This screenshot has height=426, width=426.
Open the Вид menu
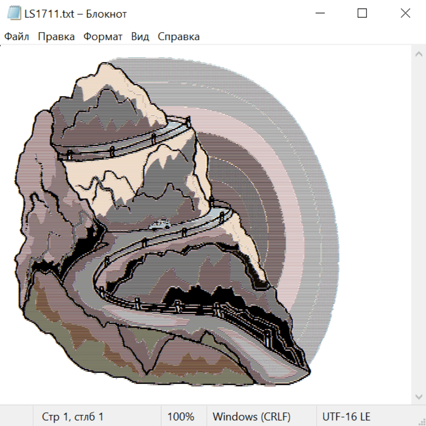coord(140,36)
